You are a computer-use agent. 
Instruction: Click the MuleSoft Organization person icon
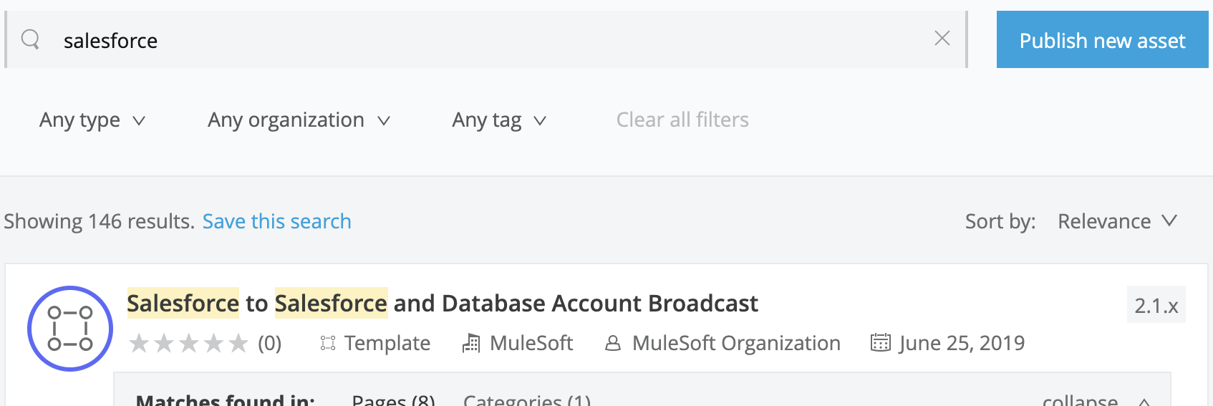pos(612,344)
